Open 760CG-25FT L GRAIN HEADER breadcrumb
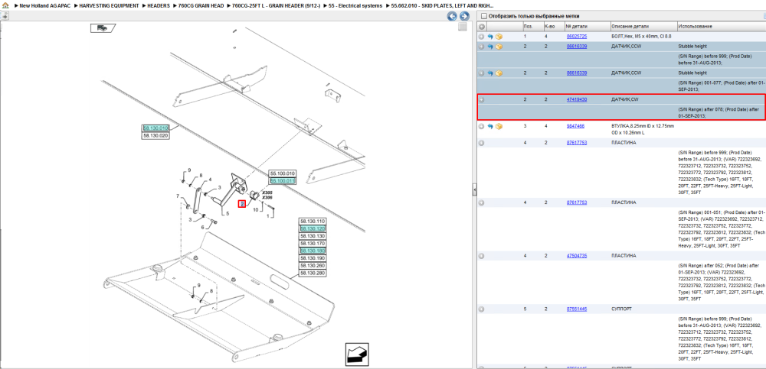The height and width of the screenshot is (369, 766). [x=276, y=6]
